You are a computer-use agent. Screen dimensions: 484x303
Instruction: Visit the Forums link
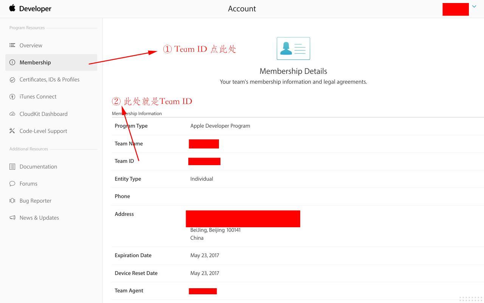[x=28, y=184]
